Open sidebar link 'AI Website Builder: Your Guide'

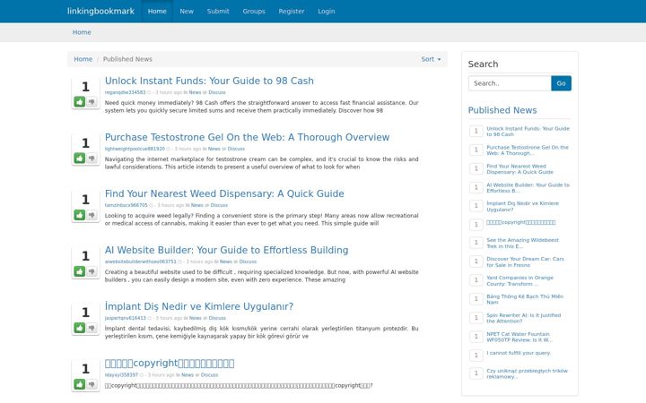point(528,188)
